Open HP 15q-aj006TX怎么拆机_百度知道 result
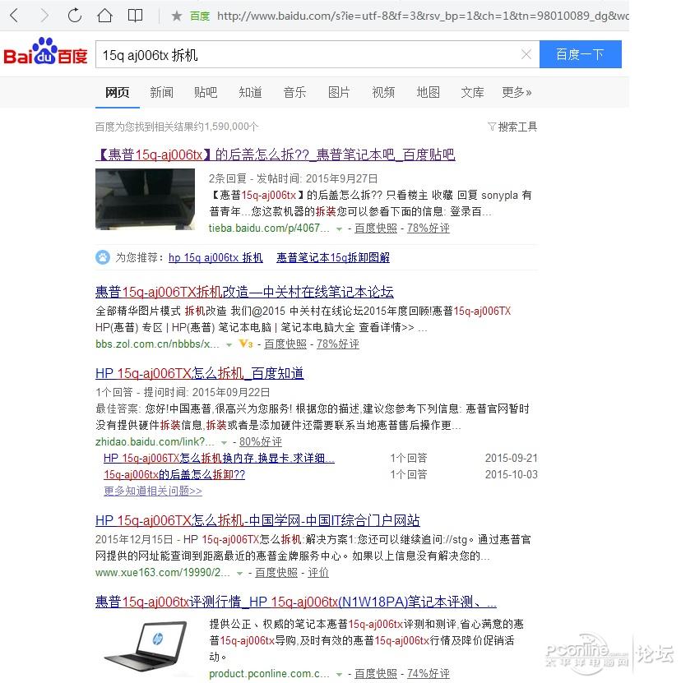The height and width of the screenshot is (683, 681). 200,373
